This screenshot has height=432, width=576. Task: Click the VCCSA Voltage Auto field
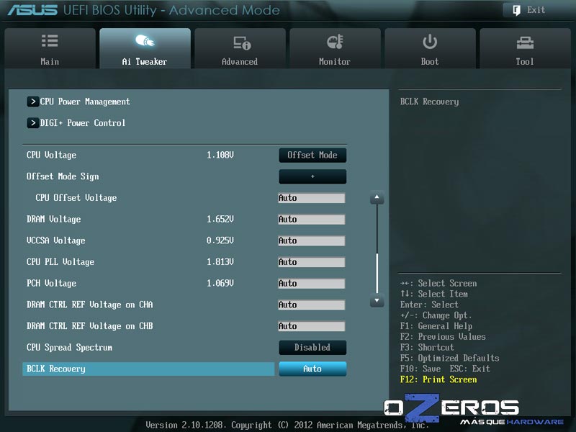point(312,240)
